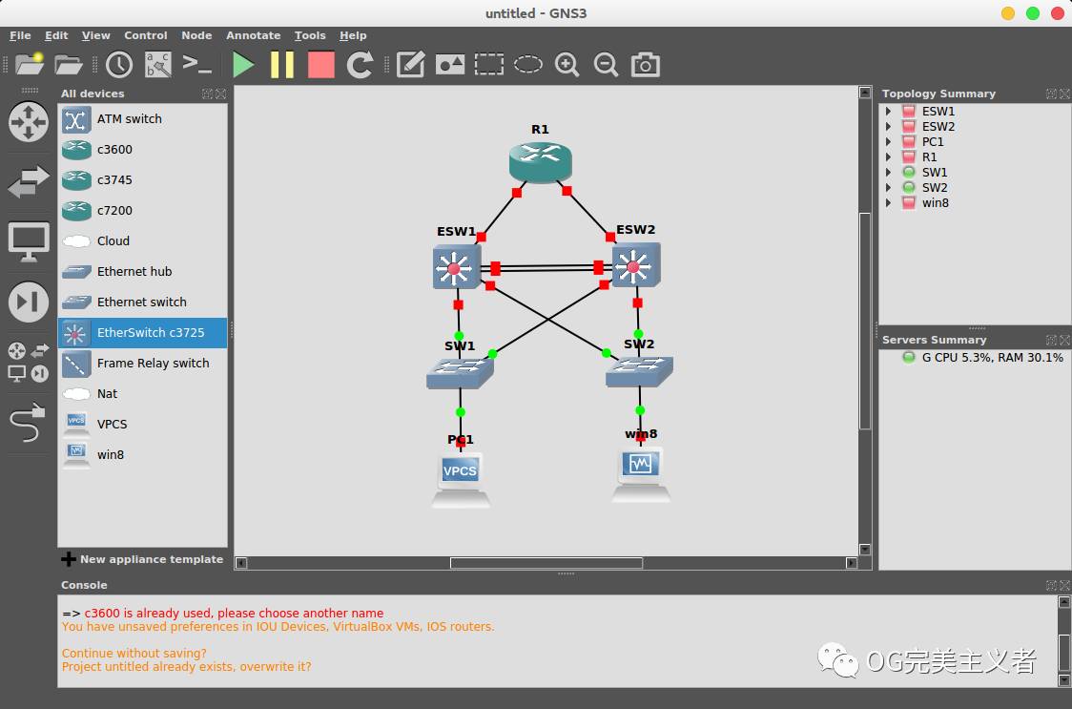Expand ESW1 in Topology Summary
Viewport: 1072px width, 709px height.
click(x=888, y=112)
